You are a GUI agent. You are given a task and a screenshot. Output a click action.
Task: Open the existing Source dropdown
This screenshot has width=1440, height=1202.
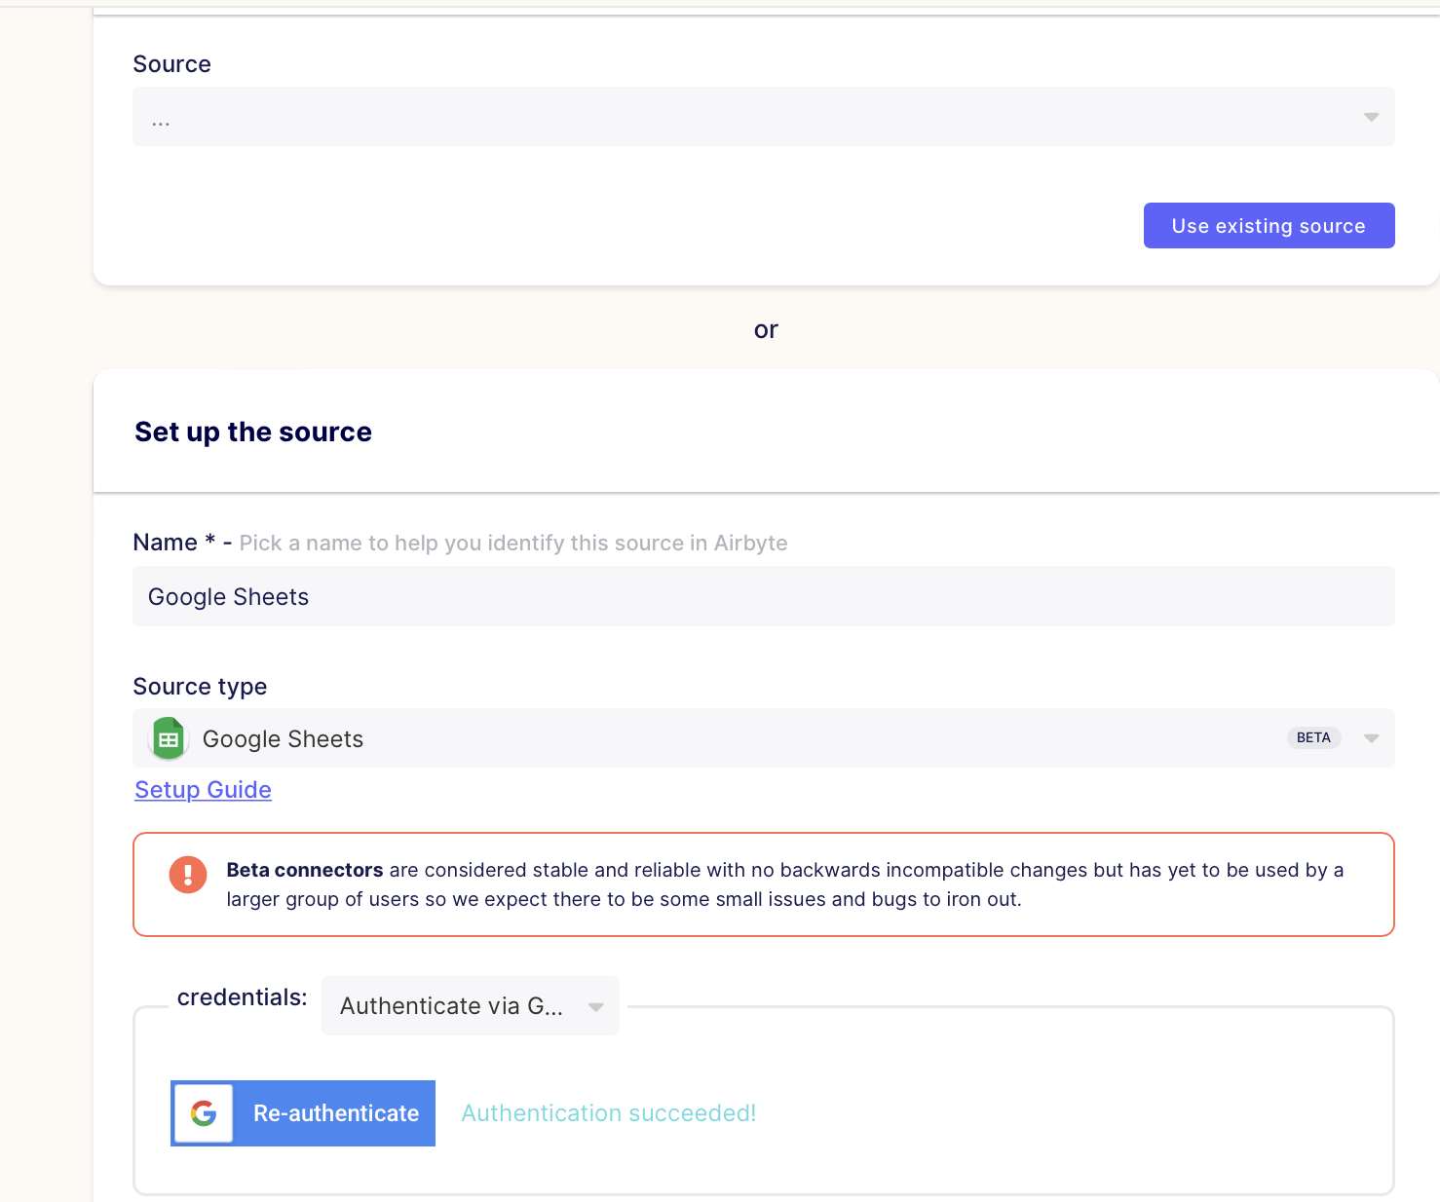763,117
